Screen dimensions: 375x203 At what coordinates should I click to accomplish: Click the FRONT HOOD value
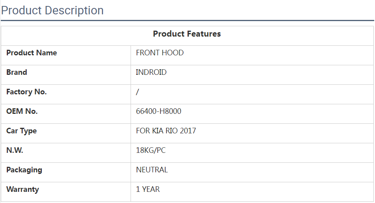(160, 53)
